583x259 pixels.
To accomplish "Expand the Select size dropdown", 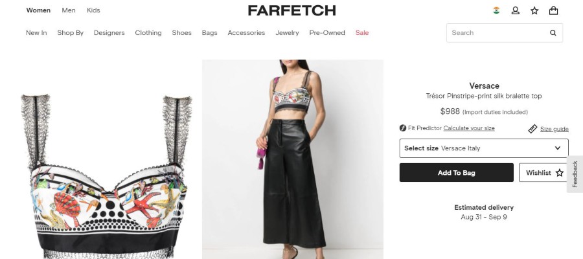I will 484,148.
